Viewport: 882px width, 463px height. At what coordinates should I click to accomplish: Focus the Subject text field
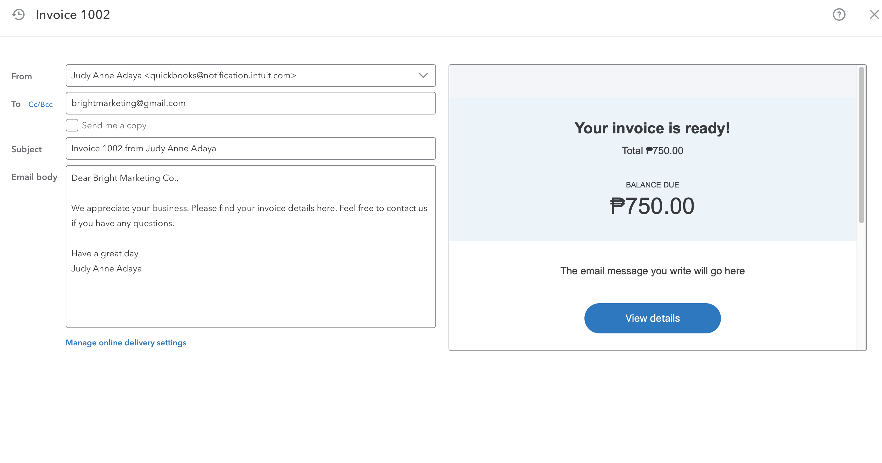251,149
